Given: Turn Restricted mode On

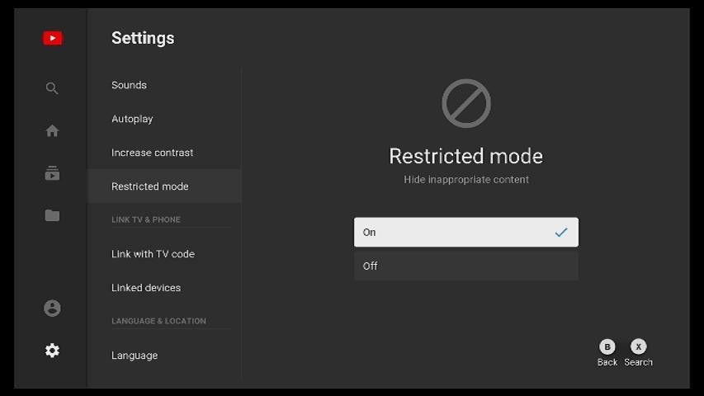Looking at the screenshot, I should 465,233.
